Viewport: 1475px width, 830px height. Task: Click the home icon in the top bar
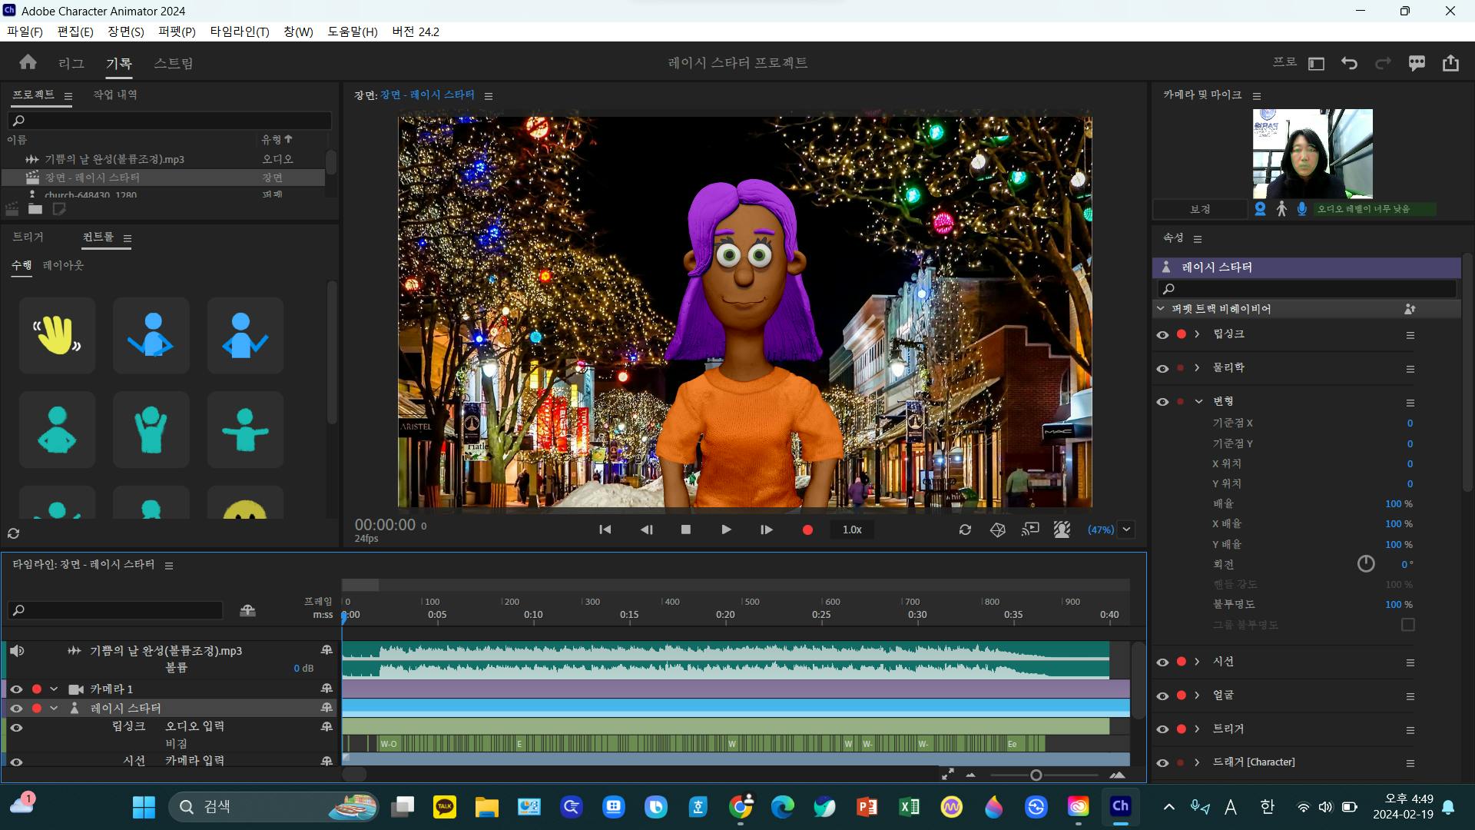pyautogui.click(x=28, y=62)
